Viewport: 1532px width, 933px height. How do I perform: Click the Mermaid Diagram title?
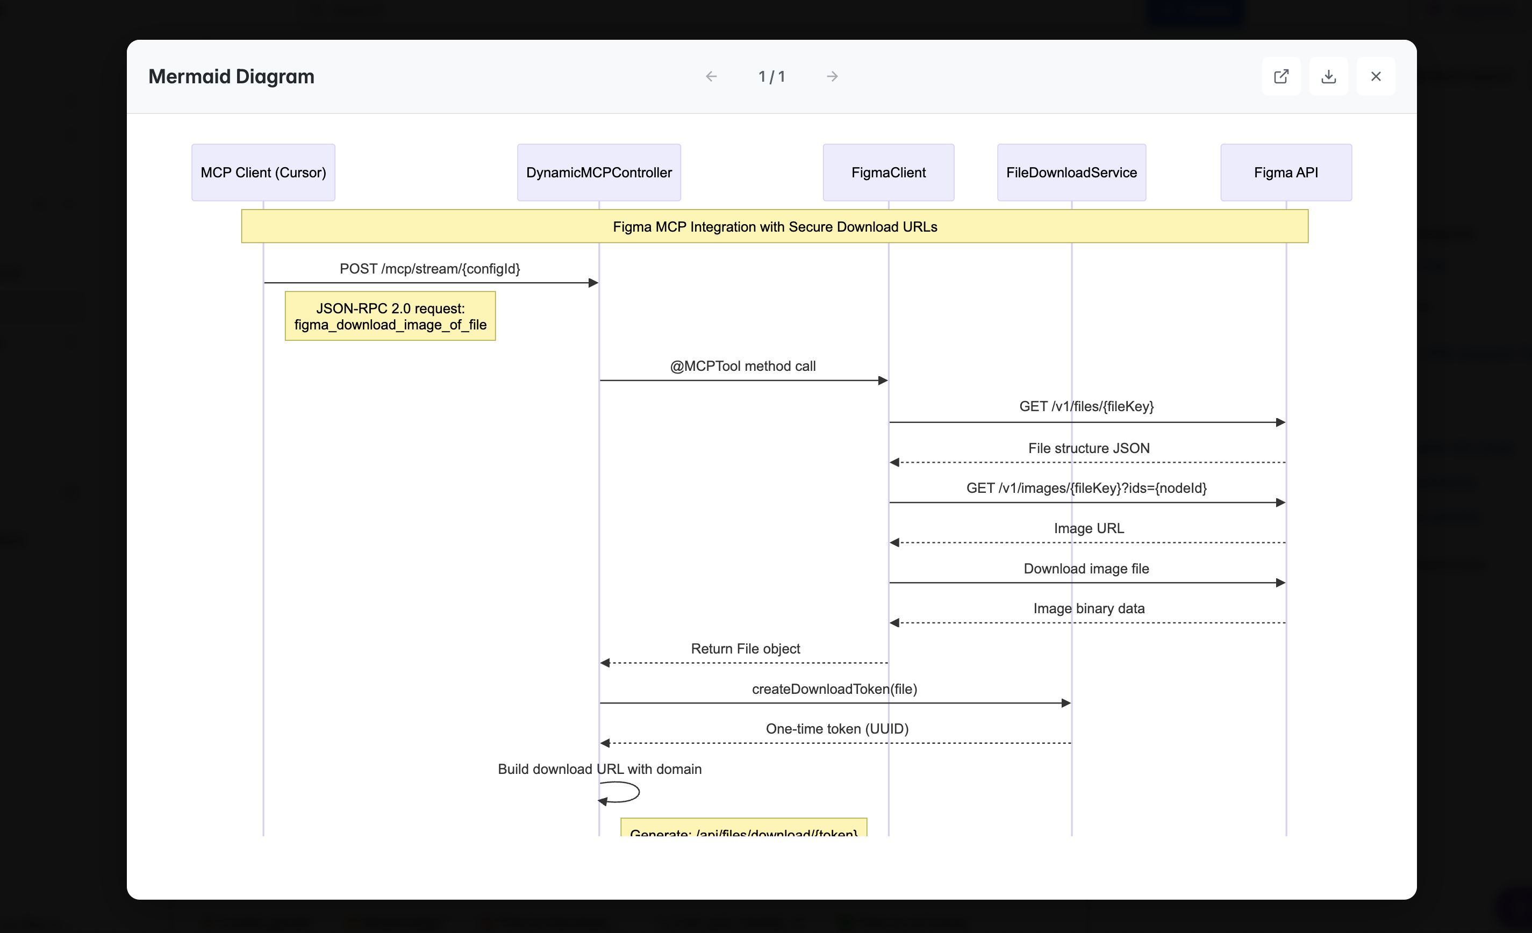(x=231, y=76)
